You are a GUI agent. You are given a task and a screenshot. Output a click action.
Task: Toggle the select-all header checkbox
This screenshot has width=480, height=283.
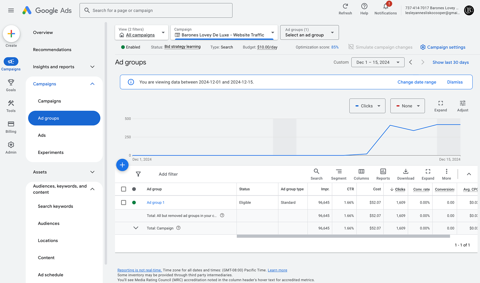[x=123, y=189]
